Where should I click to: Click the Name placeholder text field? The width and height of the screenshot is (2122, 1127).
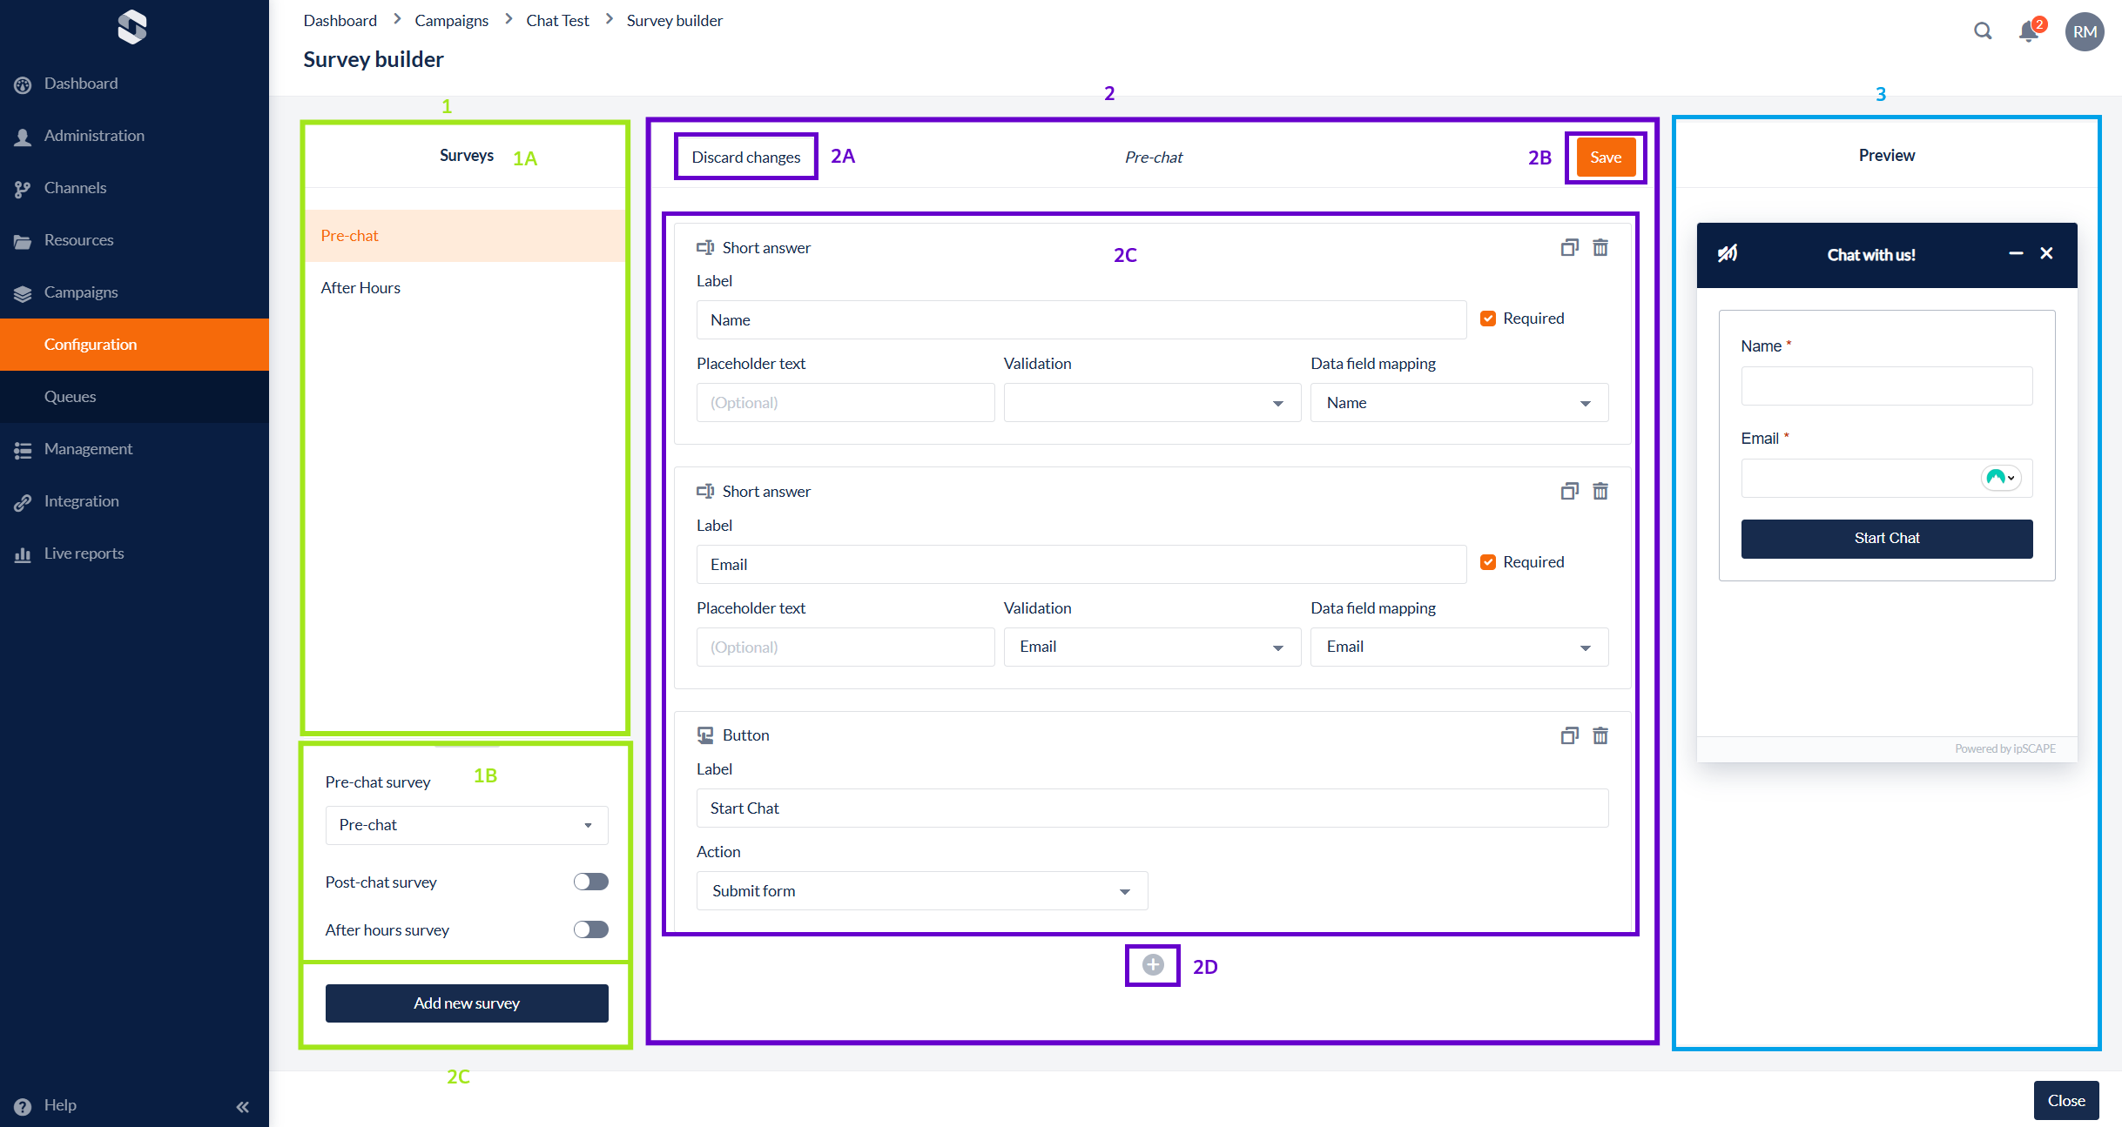click(845, 403)
